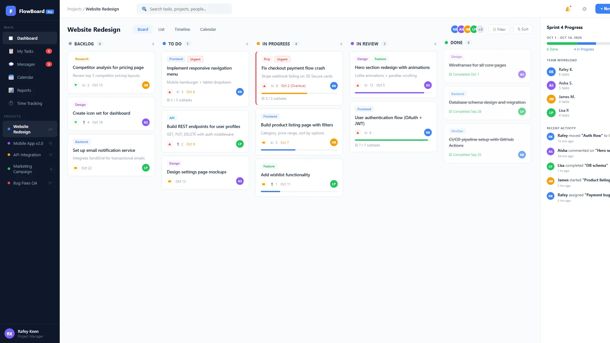
Task: Click high priority arrow on Hero section card
Action: [x=358, y=85]
